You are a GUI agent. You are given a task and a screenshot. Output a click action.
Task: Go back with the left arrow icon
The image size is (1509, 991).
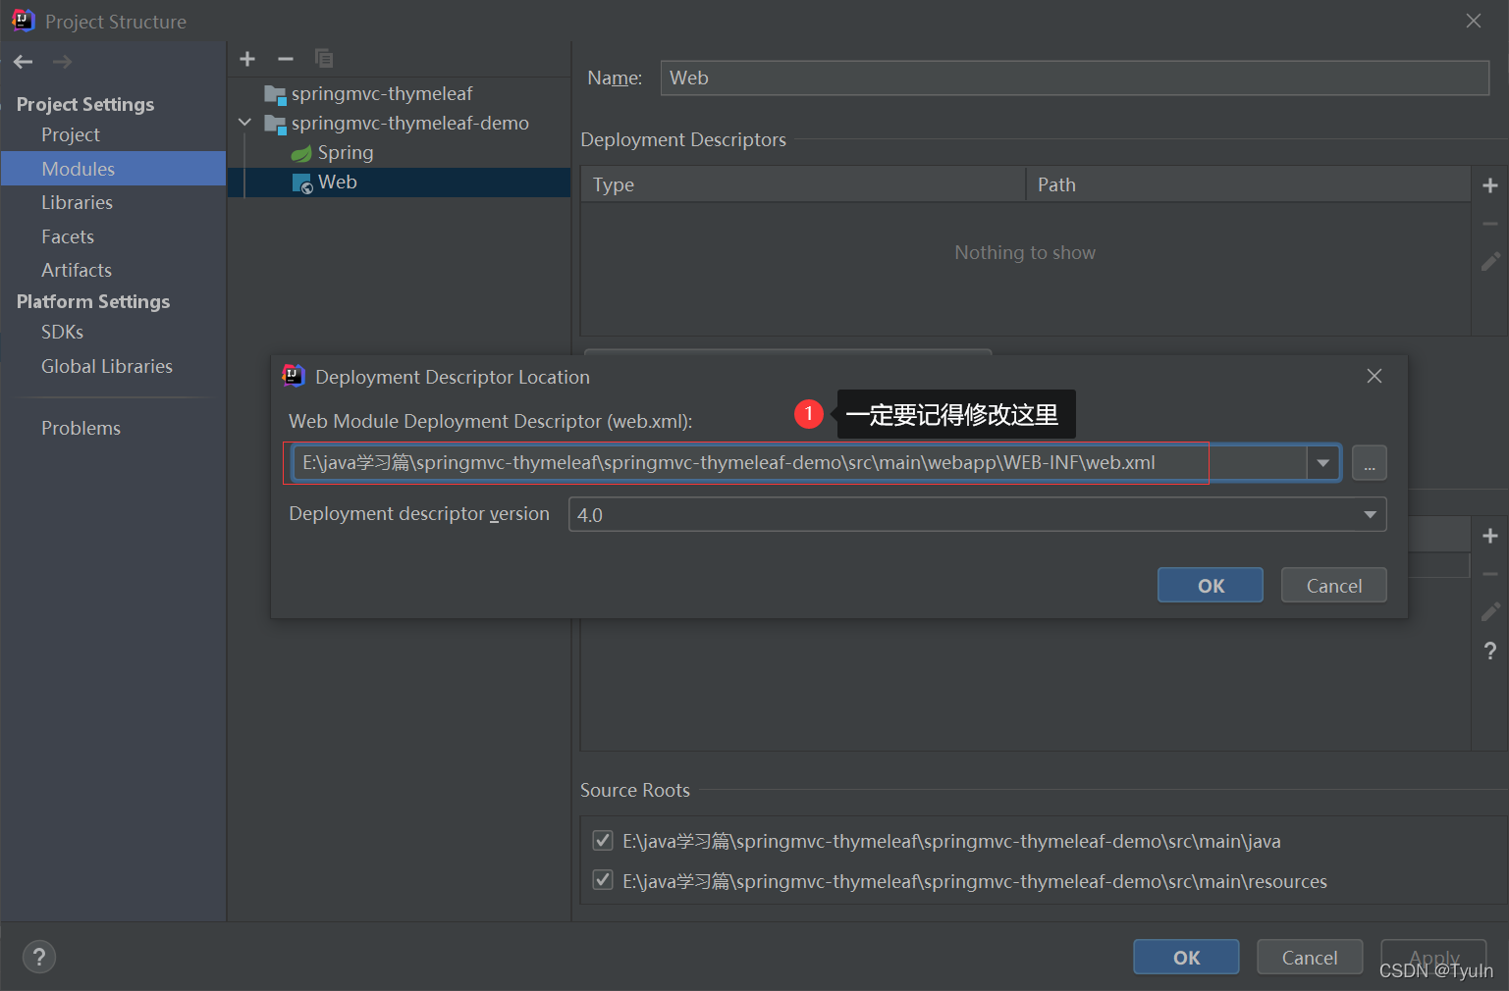pyautogui.click(x=24, y=62)
